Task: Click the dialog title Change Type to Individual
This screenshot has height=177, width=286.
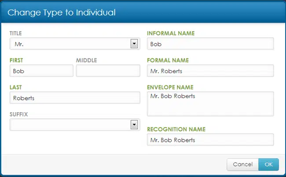Action: tap(62, 12)
